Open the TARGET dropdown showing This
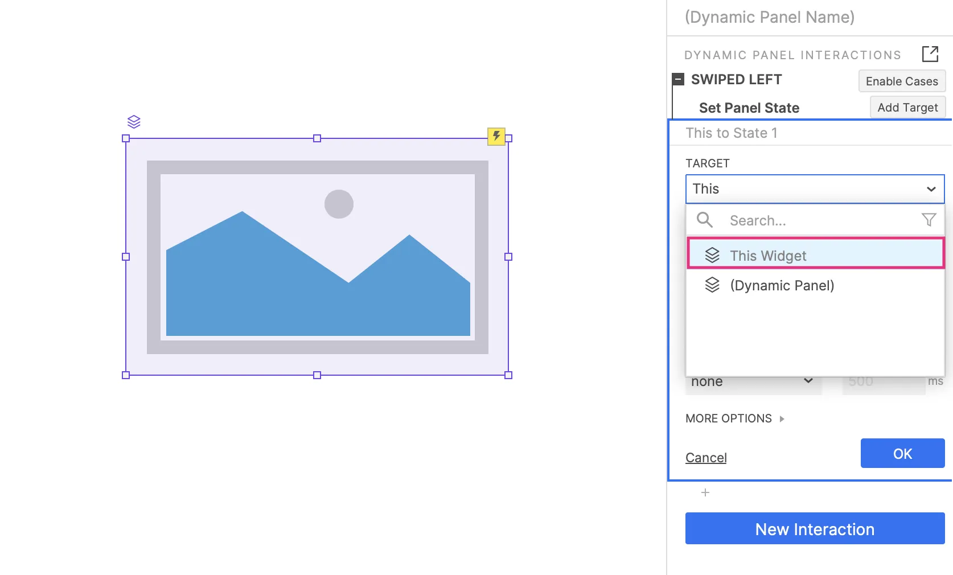The height and width of the screenshot is (575, 953). click(815, 189)
